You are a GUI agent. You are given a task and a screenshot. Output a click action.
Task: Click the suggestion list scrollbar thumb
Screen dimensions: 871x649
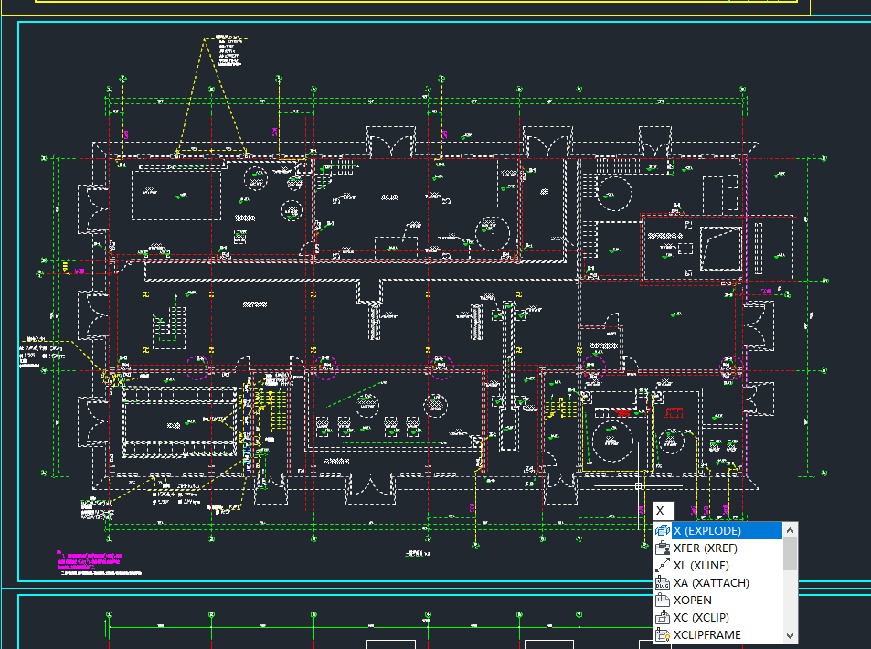[790, 553]
